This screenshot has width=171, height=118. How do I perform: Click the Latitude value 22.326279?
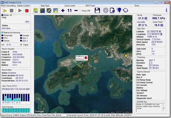(x=154, y=32)
